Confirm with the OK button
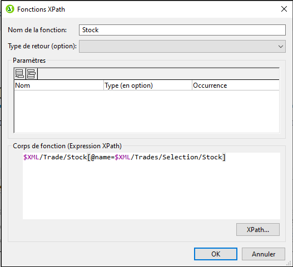Image resolution: width=293 pixels, height=267 pixels. (216, 254)
